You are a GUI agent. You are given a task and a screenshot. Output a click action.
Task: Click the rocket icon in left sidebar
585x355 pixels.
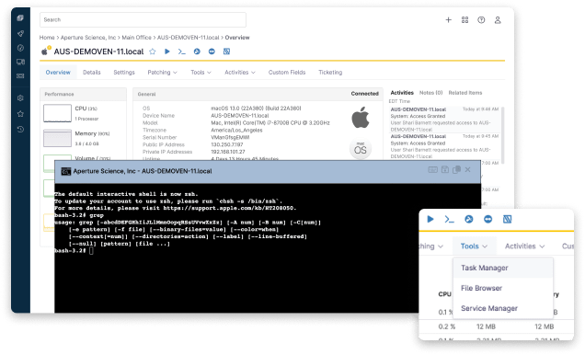coord(20,33)
